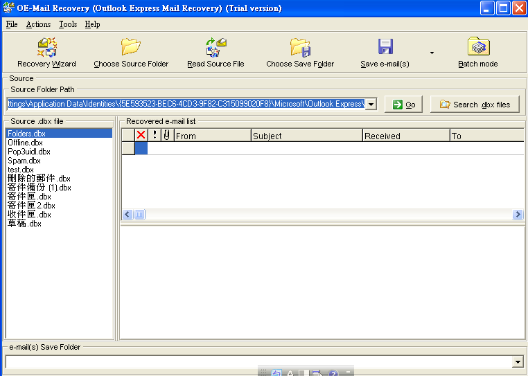Screen dimensions: 528x376
Task: Click e-mail list scroll left arrow
Action: pos(127,214)
